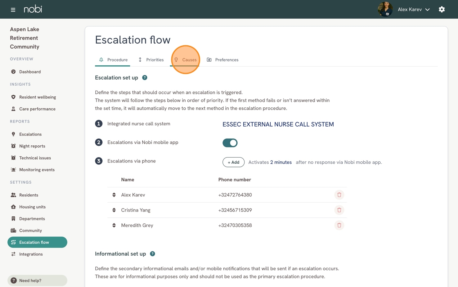Open Care performance page

37,109
